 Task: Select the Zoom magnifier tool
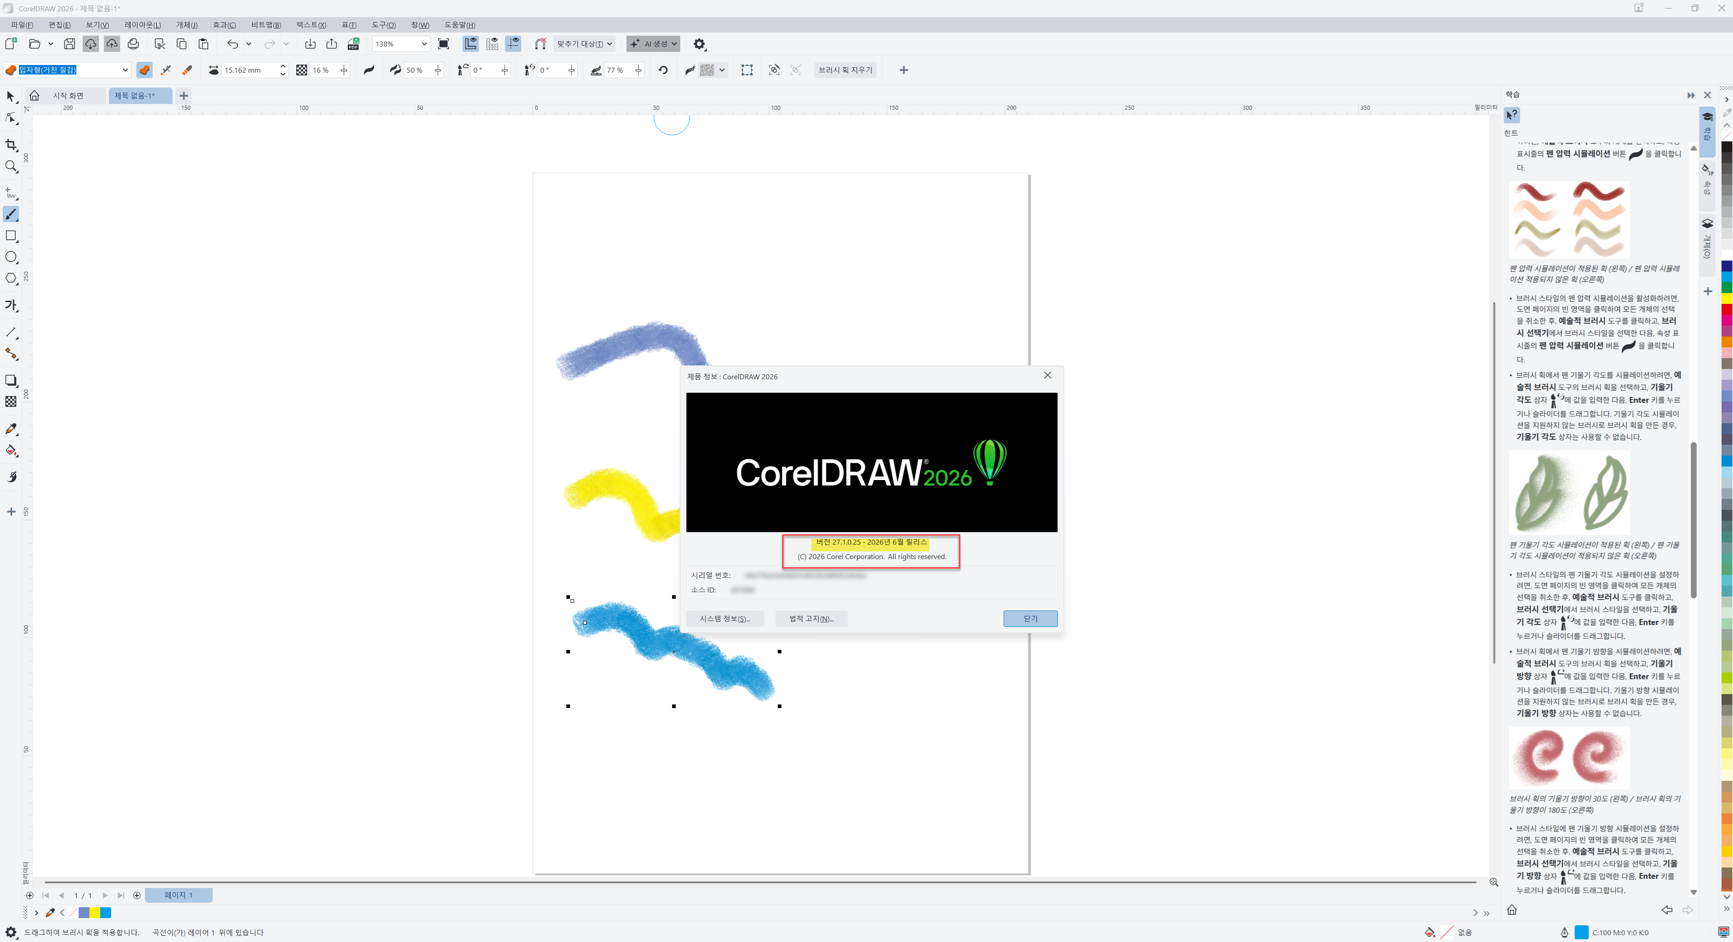point(11,167)
